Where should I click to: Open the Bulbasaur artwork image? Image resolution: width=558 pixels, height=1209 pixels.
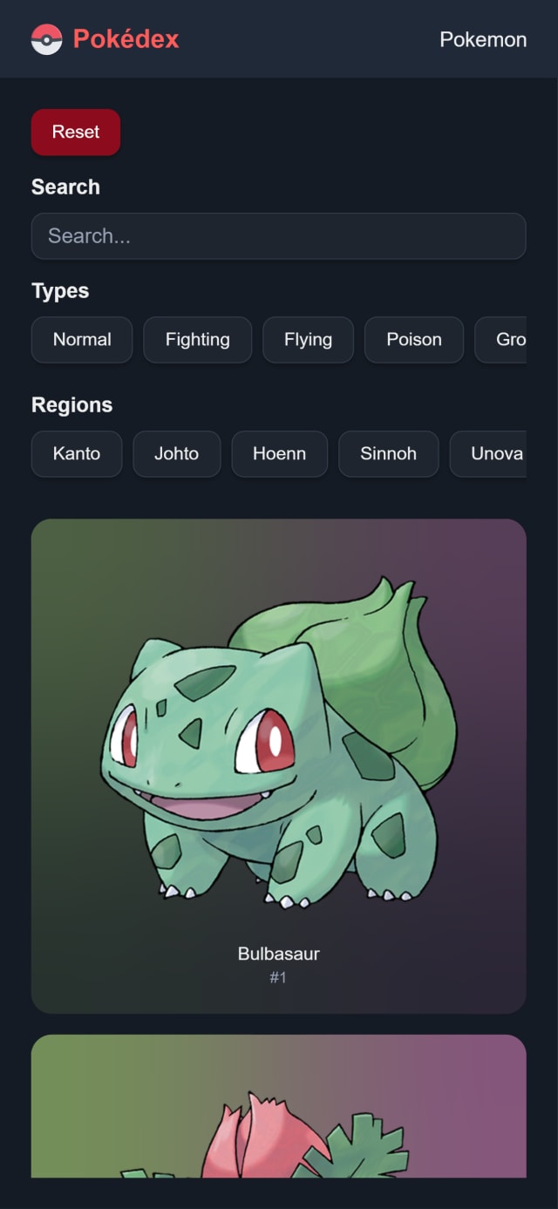click(279, 741)
